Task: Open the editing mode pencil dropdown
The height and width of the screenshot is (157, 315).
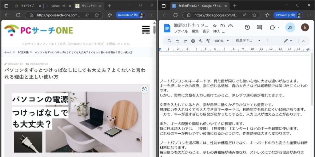Action: [x=288, y=41]
